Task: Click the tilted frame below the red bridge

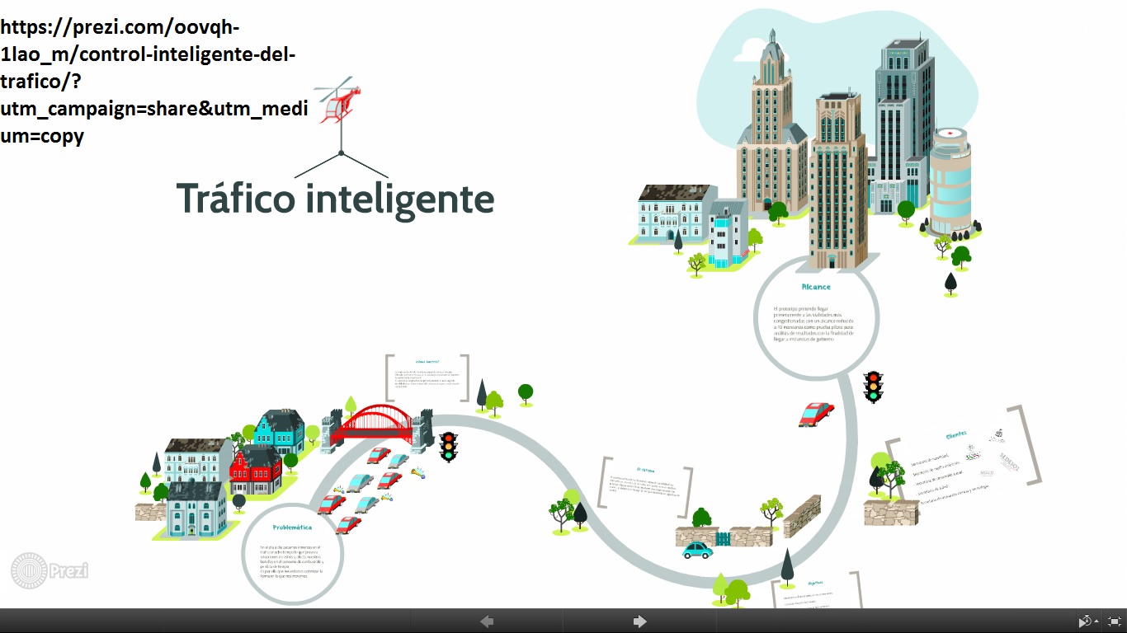Action: [x=426, y=378]
